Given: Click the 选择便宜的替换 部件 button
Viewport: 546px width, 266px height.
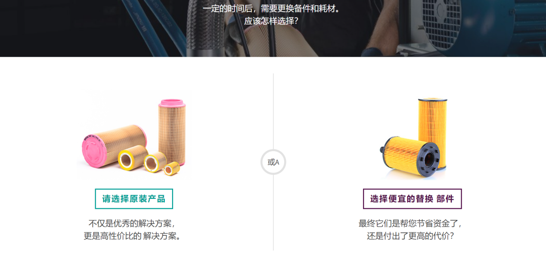Looking at the screenshot, I should (x=412, y=199).
